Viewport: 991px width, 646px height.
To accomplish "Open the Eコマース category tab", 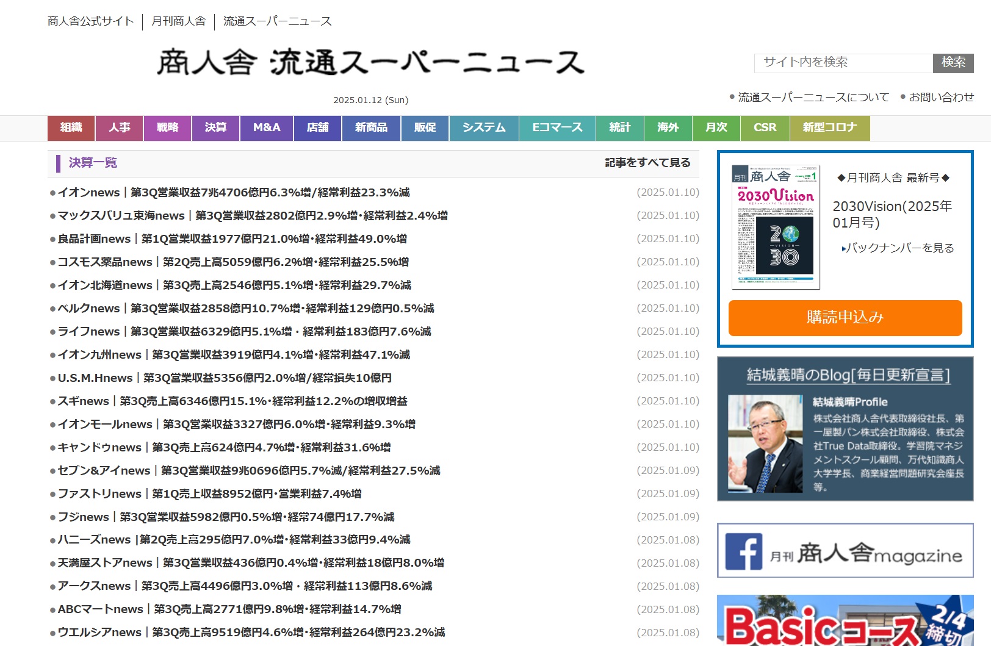I will (557, 128).
